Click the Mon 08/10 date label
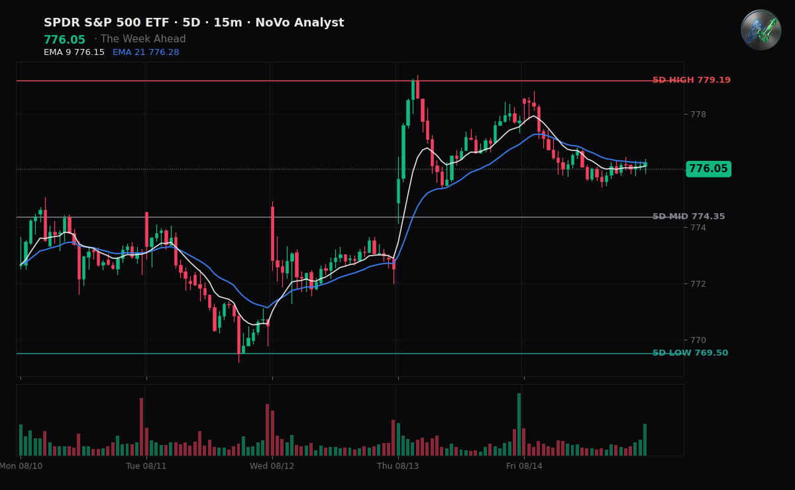 click(21, 466)
